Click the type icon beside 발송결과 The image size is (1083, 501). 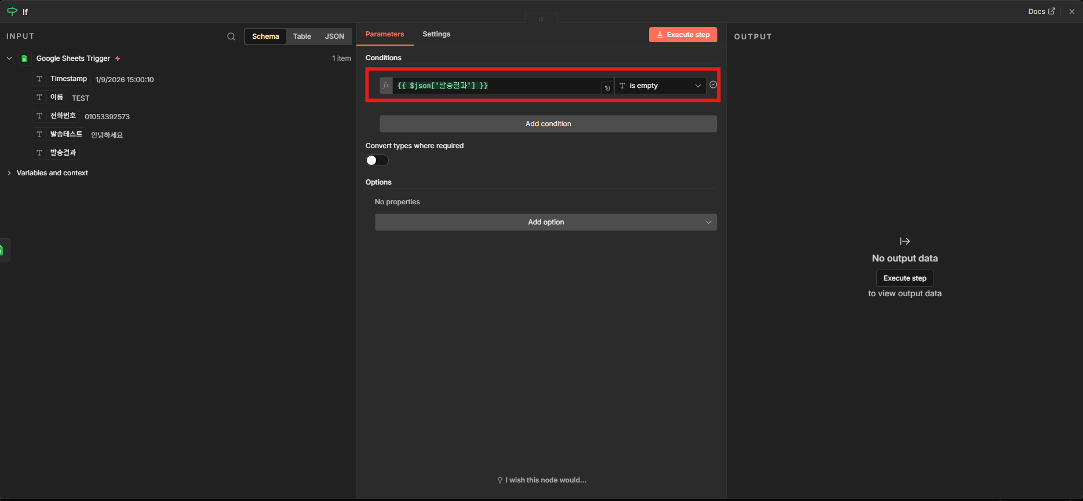point(39,153)
